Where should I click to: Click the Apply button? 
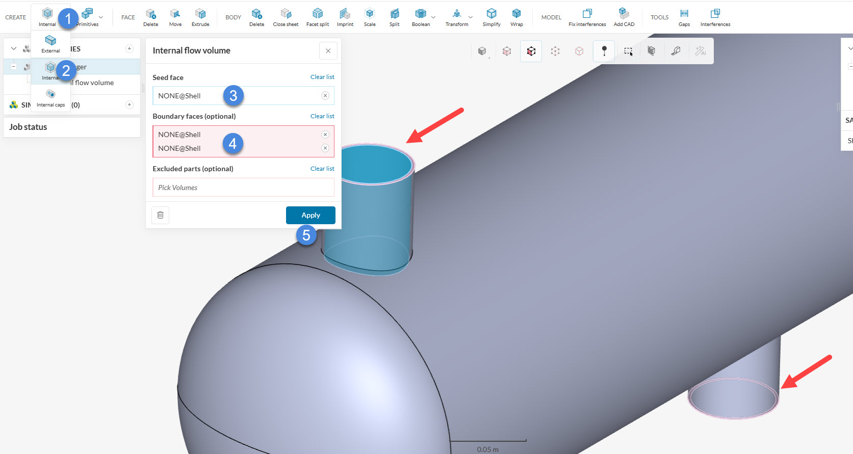[x=311, y=215]
